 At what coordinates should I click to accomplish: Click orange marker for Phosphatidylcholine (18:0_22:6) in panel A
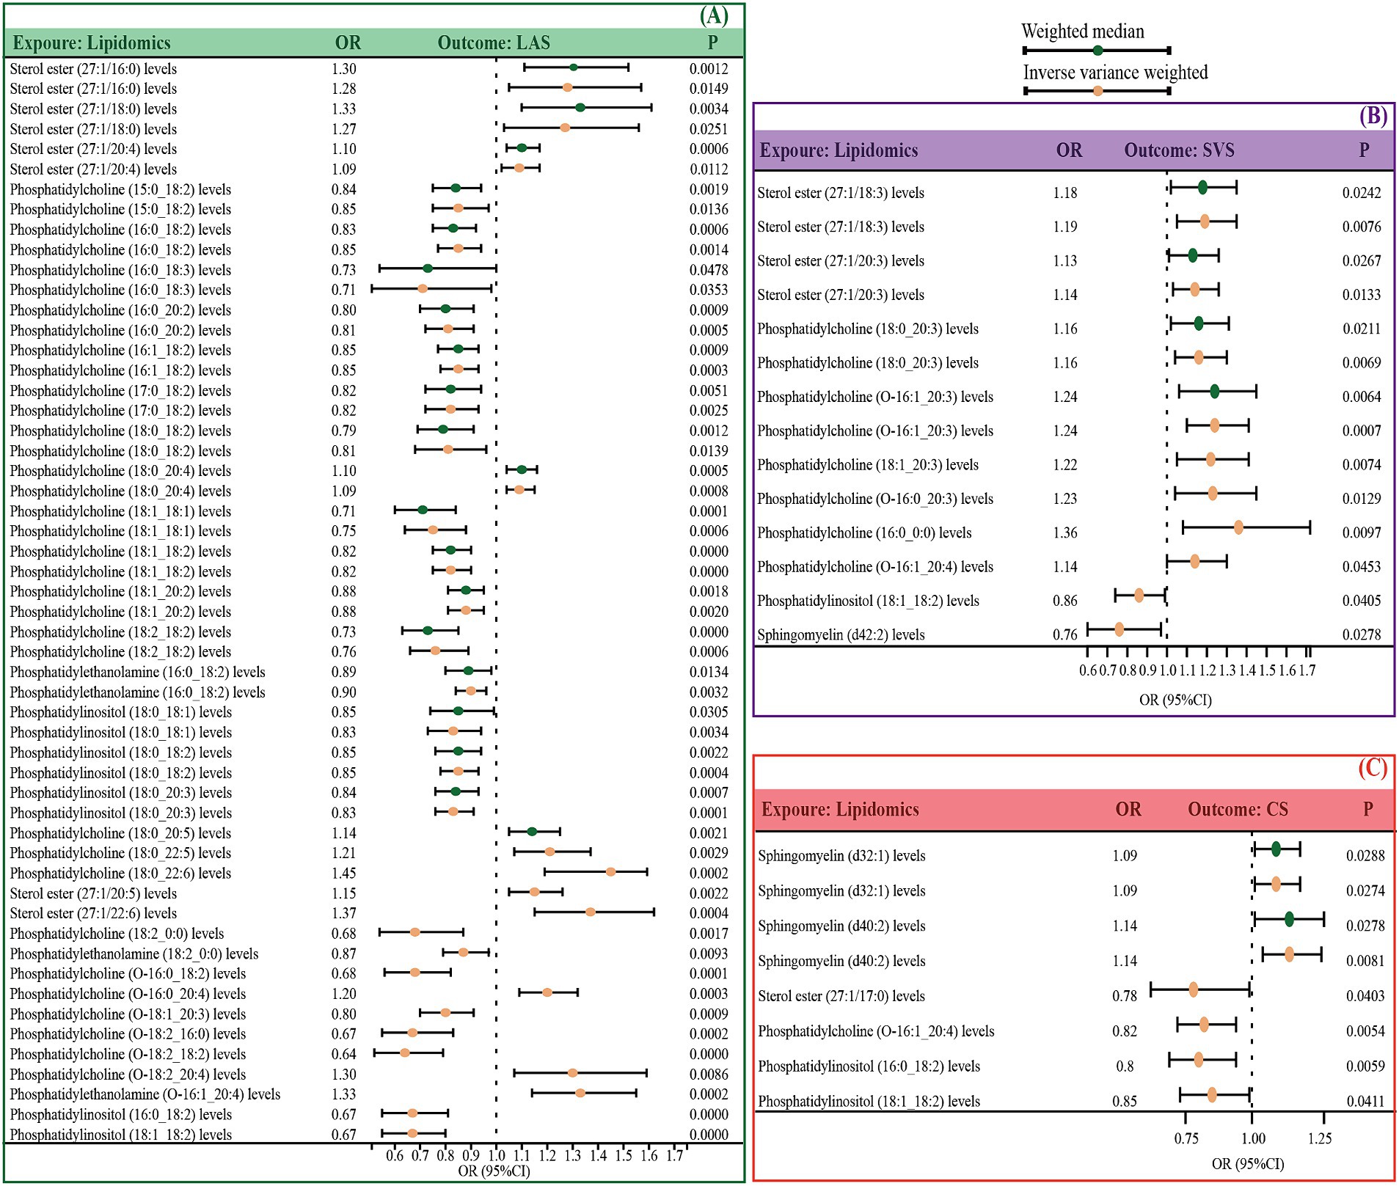610,871
